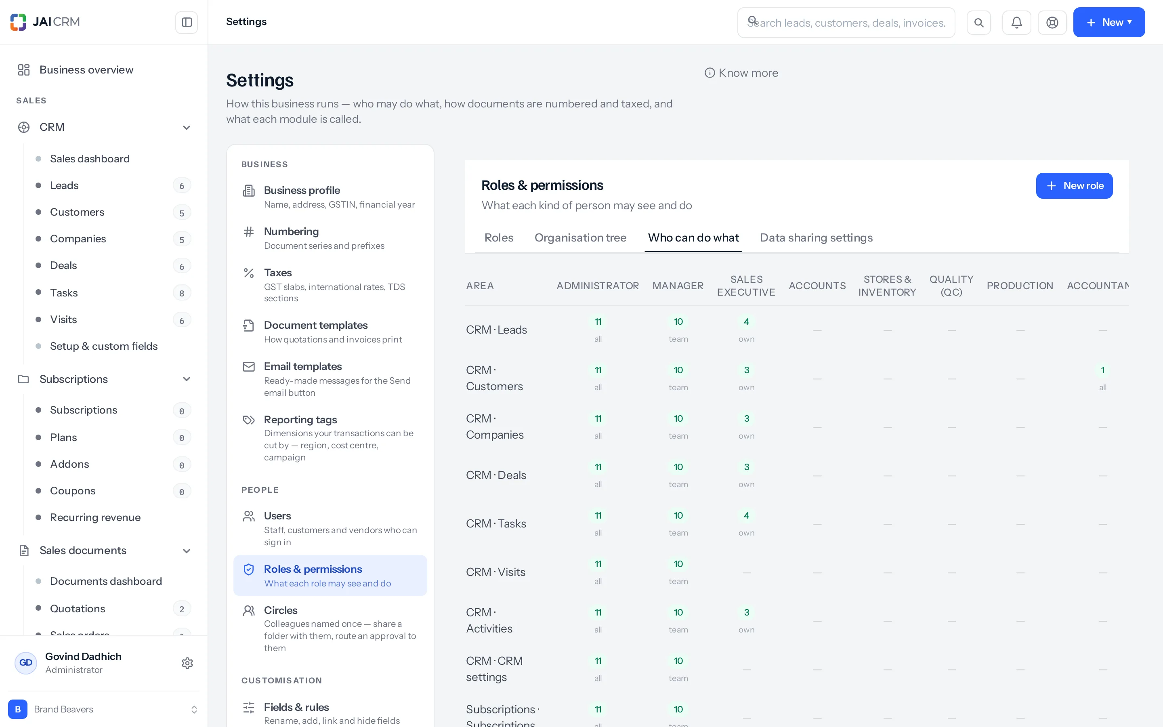This screenshot has width=1163, height=727.
Task: Click the Fields & rules sliders icon
Action: pos(248,707)
